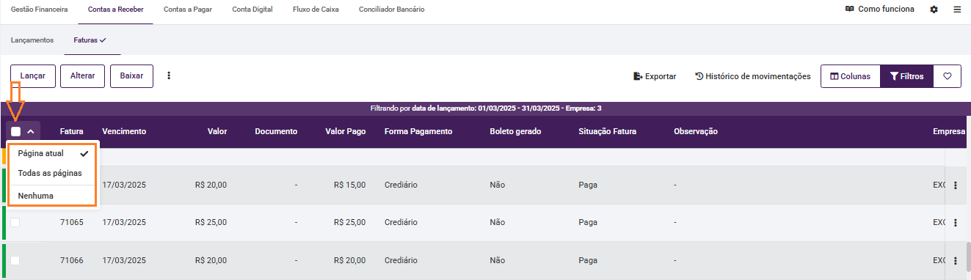Open Histórico de movimentações

[x=752, y=76]
